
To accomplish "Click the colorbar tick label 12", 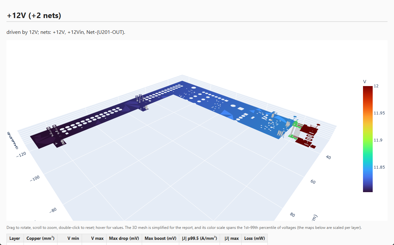I will tap(376, 86).
